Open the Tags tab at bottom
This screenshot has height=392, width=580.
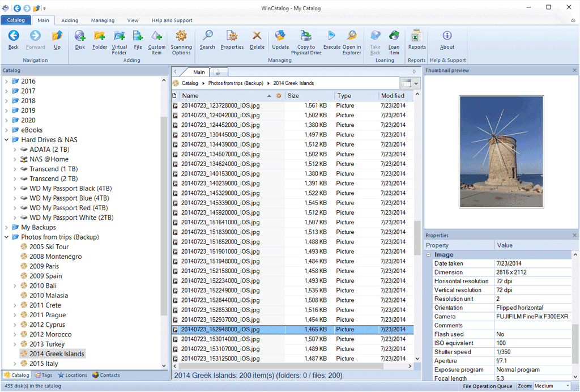[44, 375]
